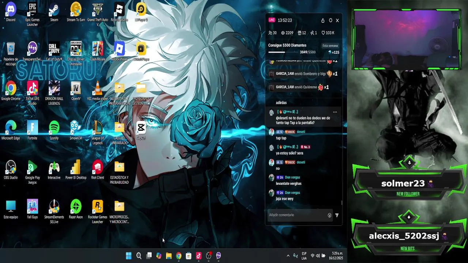The height and width of the screenshot is (263, 468).
Task: Switch to TikTok LIVE Studio in taskbar
Action: point(199,256)
